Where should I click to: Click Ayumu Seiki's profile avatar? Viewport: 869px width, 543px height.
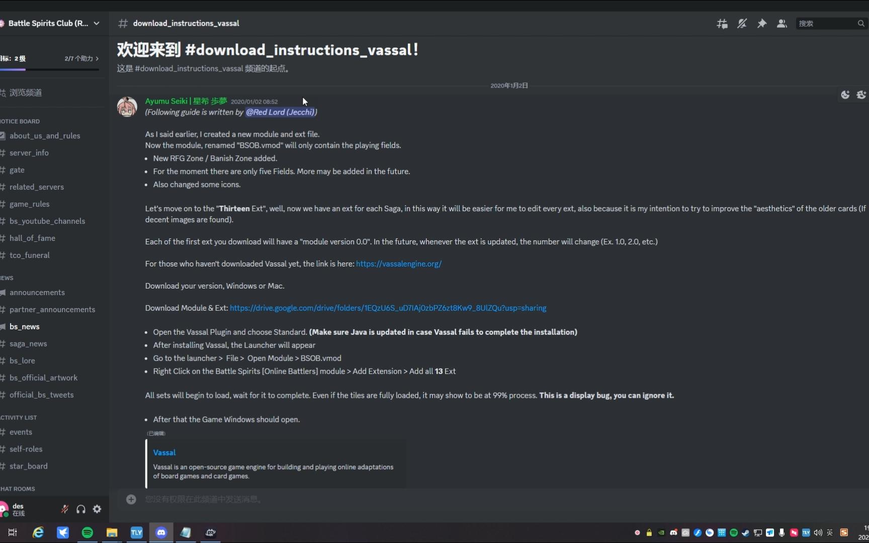pyautogui.click(x=127, y=107)
